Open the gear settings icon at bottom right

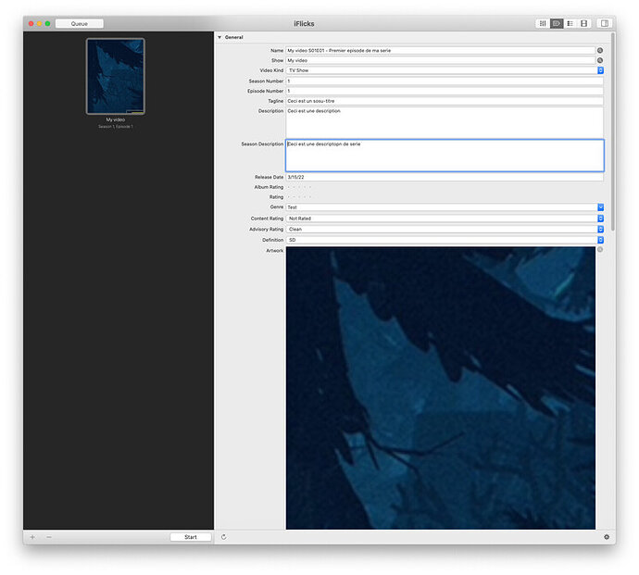(607, 537)
